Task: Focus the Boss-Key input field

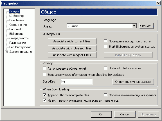Action: 76,82
